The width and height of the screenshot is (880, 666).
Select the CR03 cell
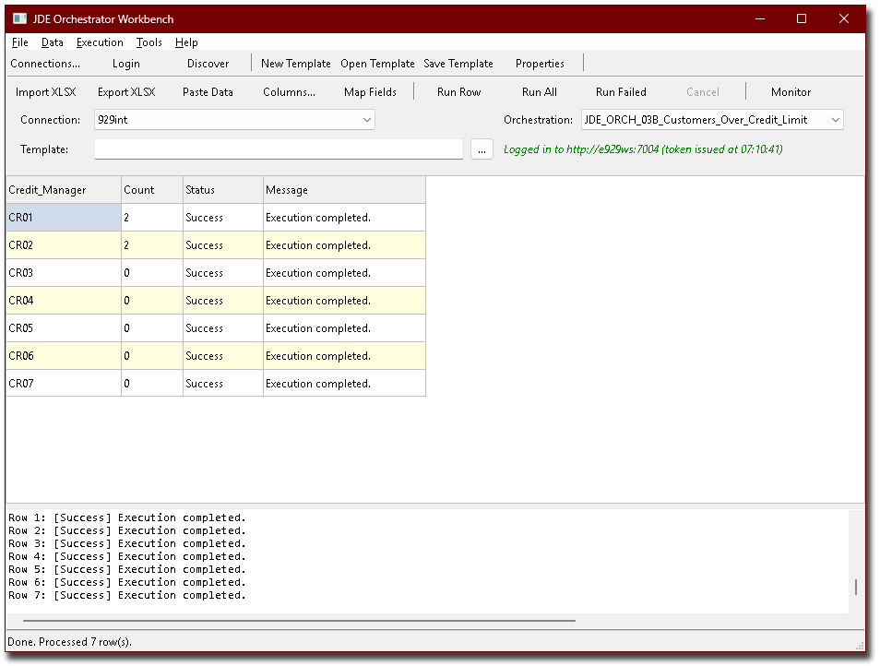[64, 273]
